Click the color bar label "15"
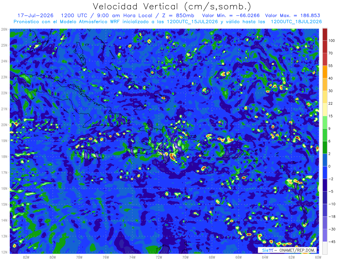The height and width of the screenshot is (261, 338). pos(331,116)
